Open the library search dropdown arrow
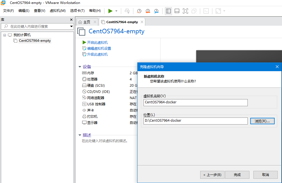Screen dimensions: 282x183 pyautogui.click(x=71, y=26)
